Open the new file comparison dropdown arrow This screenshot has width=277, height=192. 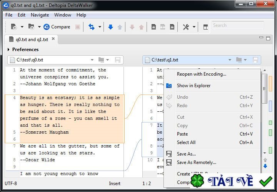tap(22, 27)
